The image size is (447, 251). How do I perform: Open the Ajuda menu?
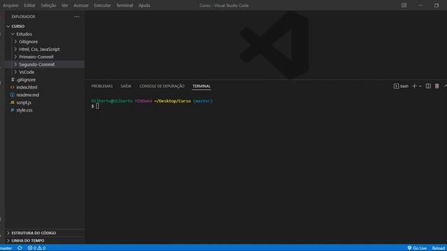145,6
